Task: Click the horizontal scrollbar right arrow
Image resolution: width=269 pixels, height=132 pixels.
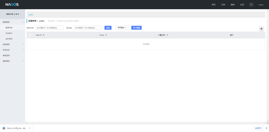Action: [265, 123]
